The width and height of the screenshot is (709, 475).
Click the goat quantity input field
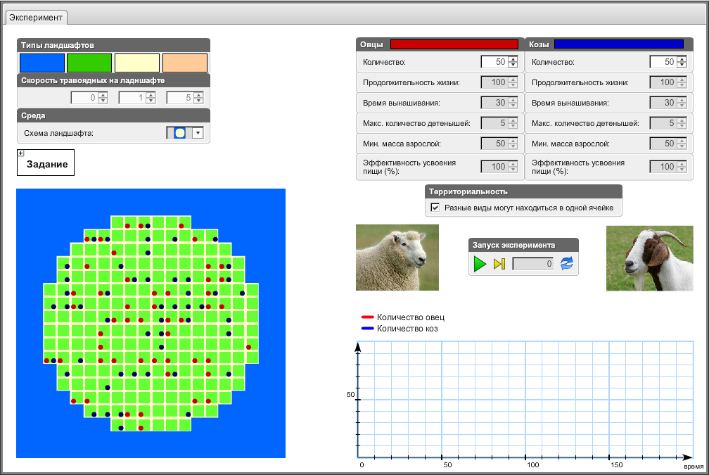click(662, 62)
